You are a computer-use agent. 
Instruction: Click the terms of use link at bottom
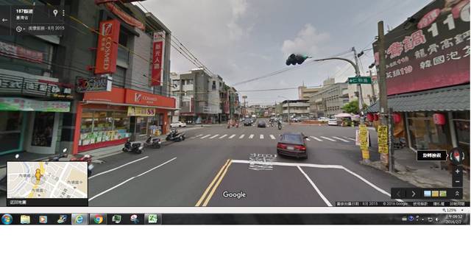420,204
